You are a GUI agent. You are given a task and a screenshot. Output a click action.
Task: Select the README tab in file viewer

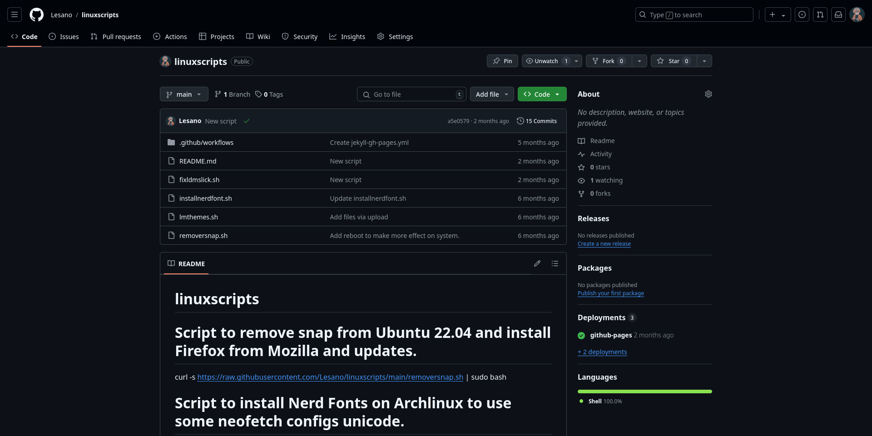186,263
